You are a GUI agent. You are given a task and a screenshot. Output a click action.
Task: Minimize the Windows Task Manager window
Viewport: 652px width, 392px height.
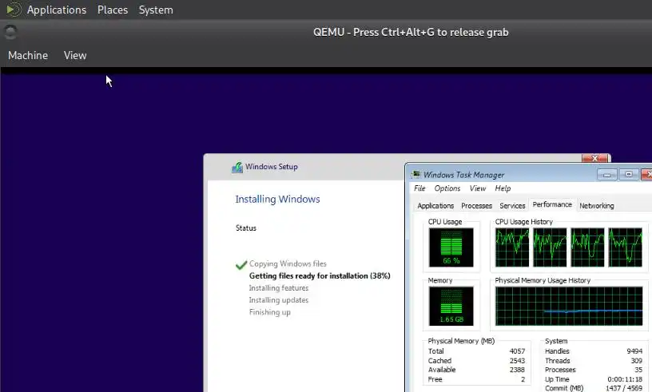pyautogui.click(x=606, y=174)
